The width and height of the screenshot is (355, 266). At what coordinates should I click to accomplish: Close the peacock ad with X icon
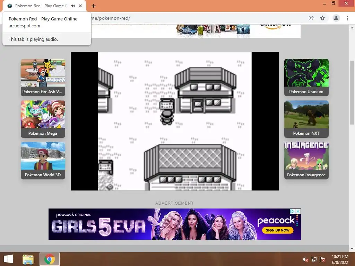point(298,211)
